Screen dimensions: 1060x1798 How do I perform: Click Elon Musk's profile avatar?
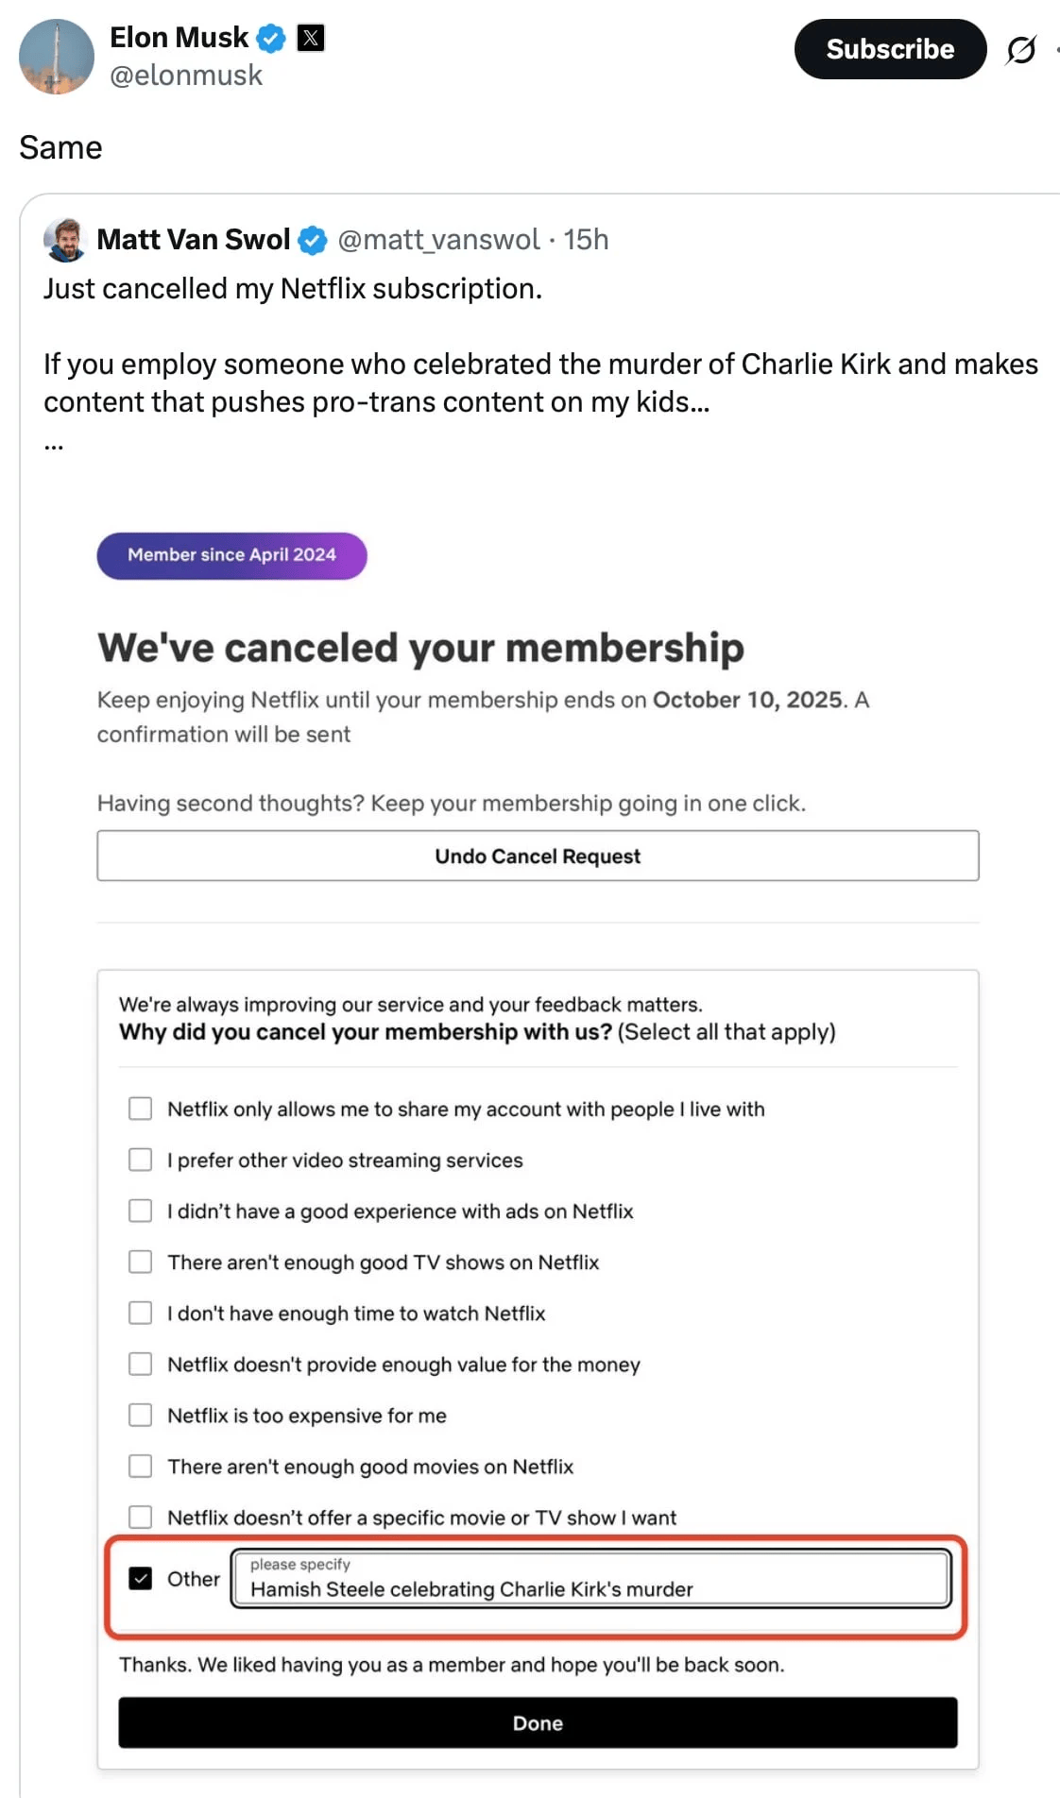pos(57,57)
